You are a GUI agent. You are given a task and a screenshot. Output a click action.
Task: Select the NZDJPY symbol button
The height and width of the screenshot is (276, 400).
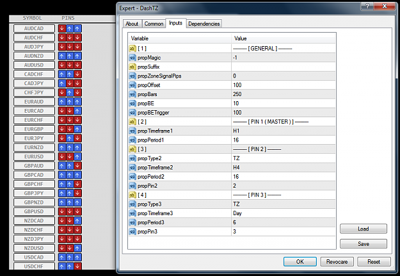34,239
